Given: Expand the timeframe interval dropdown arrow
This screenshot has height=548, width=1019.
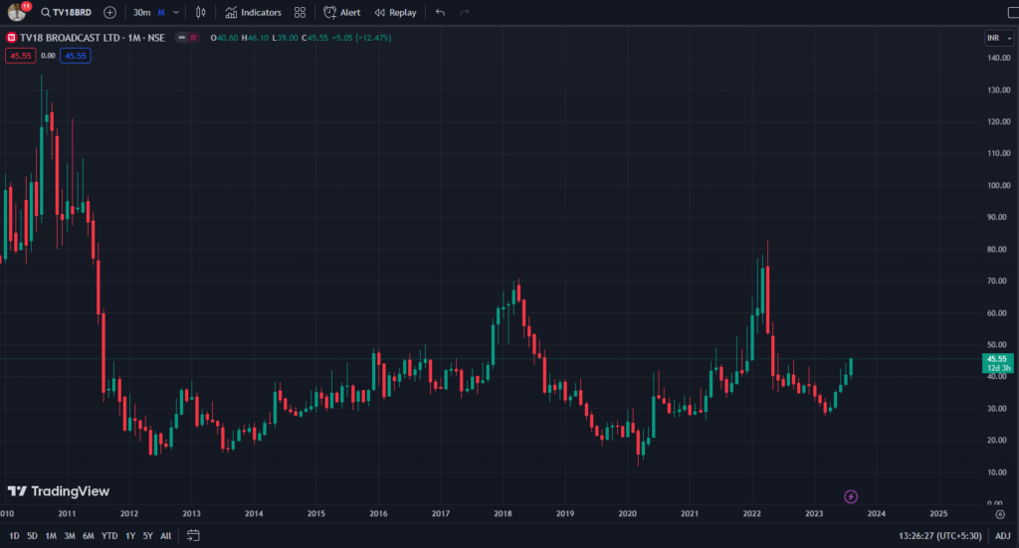Looking at the screenshot, I should tap(176, 12).
